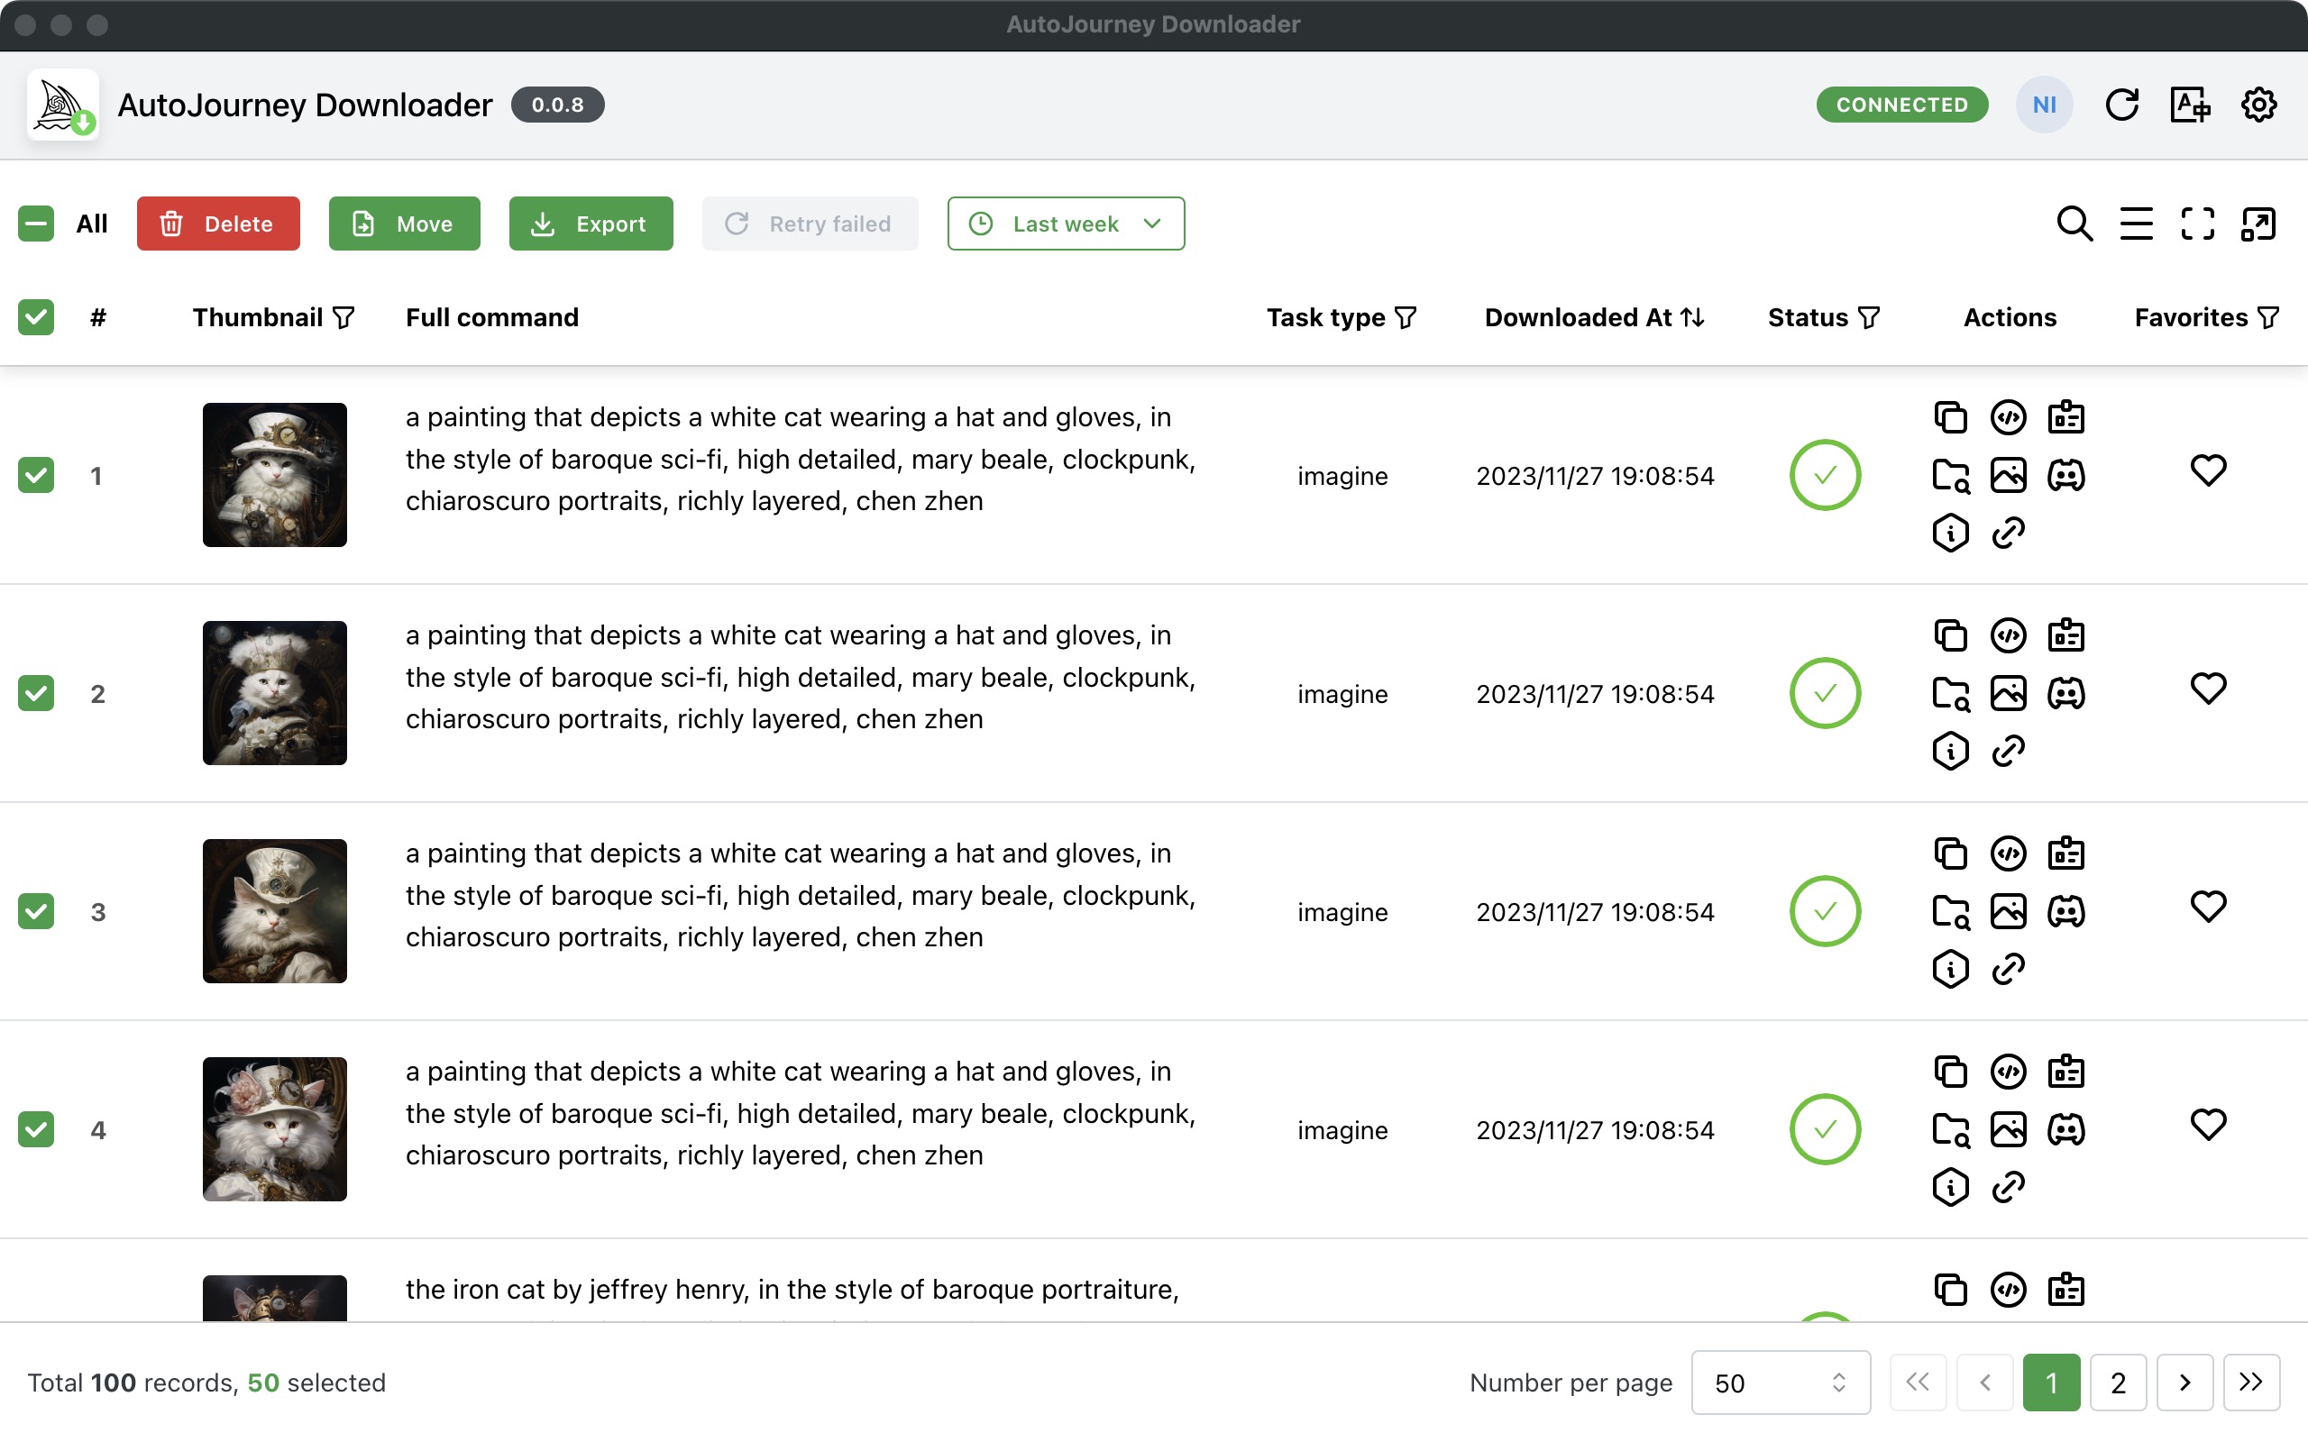Click the search magnifier icon in toolbar

click(2074, 224)
